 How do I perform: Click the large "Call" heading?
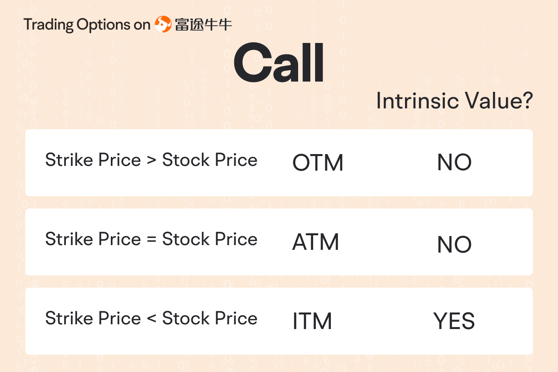pos(279,63)
